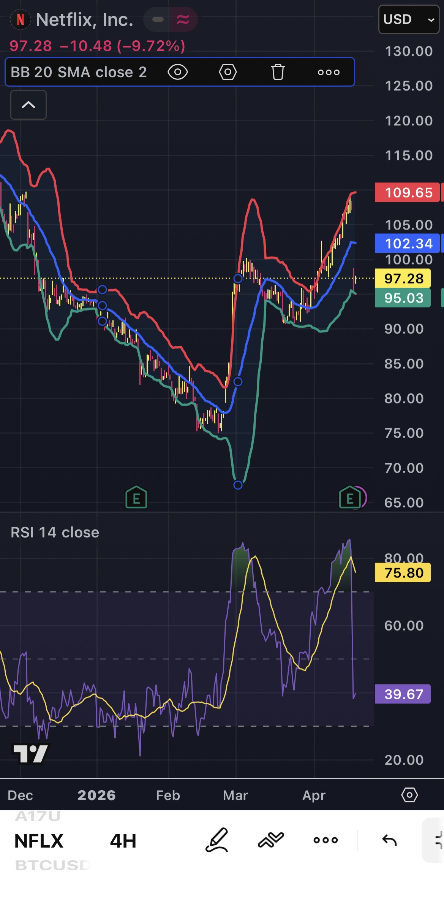Toggle the gray dash status indicator
The image size is (444, 908).
tap(158, 19)
